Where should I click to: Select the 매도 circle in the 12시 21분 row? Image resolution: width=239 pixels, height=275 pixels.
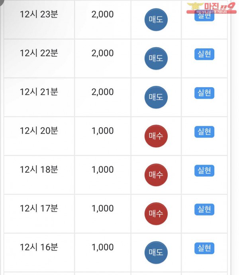[156, 97]
